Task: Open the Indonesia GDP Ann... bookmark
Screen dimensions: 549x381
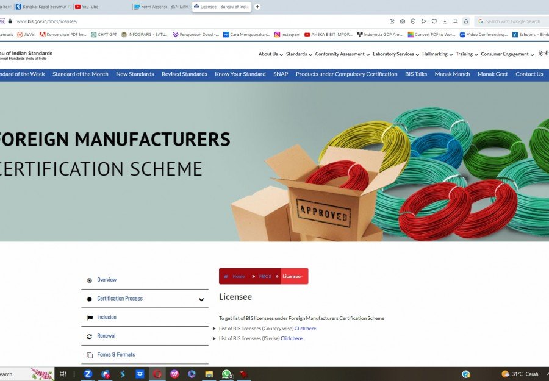Action: pos(380,35)
